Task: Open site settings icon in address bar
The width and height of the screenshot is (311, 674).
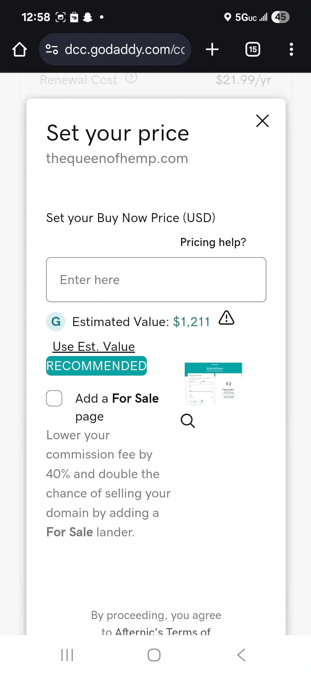Action: (52, 50)
